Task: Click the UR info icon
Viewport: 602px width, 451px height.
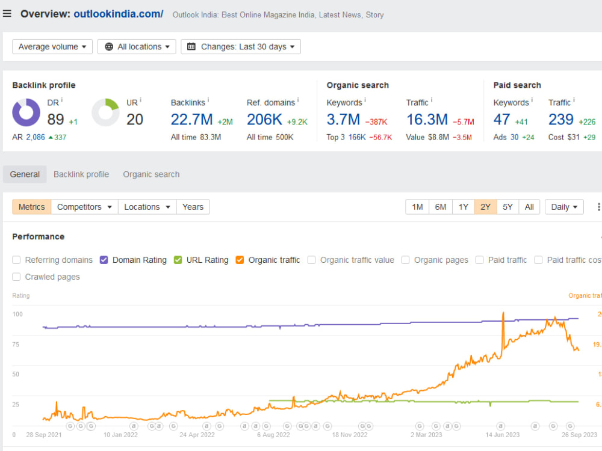Action: [140, 100]
